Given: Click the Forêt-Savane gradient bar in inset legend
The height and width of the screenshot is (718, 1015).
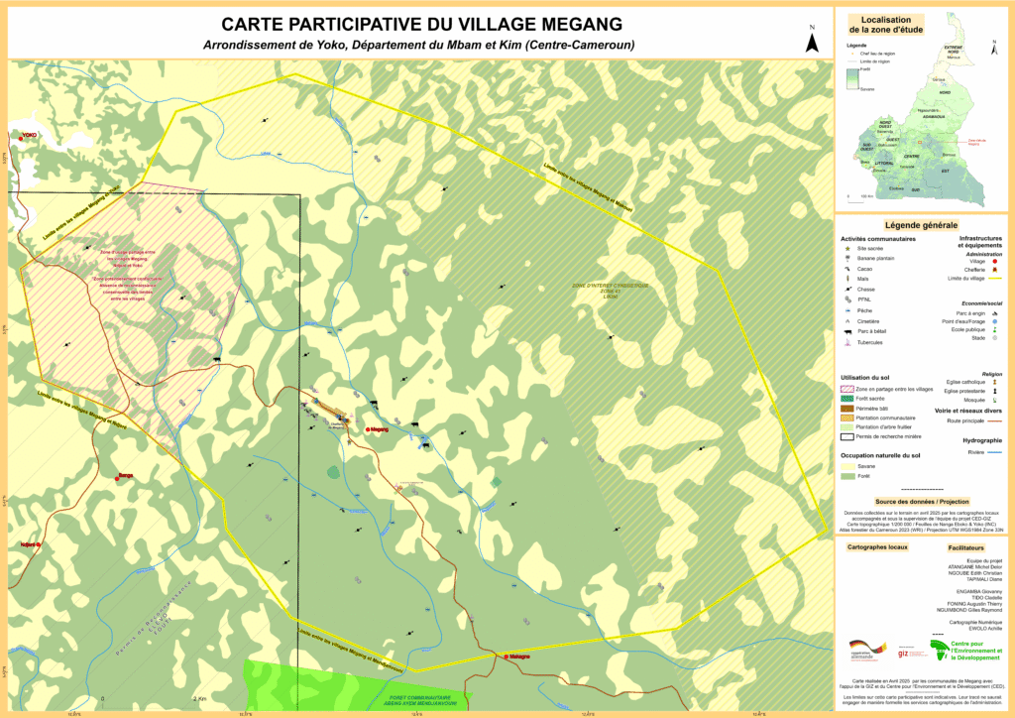Looking at the screenshot, I should coord(851,78).
